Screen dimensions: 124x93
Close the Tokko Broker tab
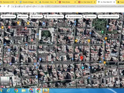(x=75, y=2)
